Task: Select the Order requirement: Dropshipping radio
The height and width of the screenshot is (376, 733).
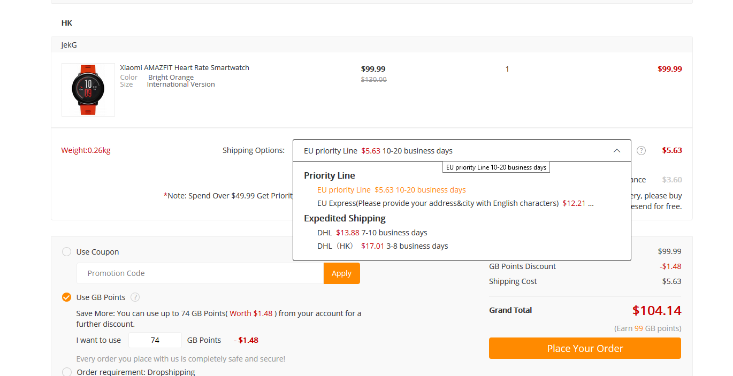Action: [67, 372]
